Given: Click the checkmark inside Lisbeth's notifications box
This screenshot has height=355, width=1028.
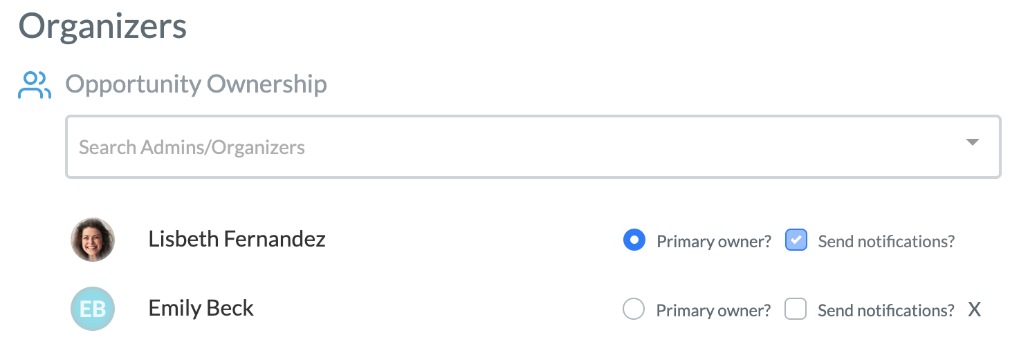Looking at the screenshot, I should [x=796, y=240].
